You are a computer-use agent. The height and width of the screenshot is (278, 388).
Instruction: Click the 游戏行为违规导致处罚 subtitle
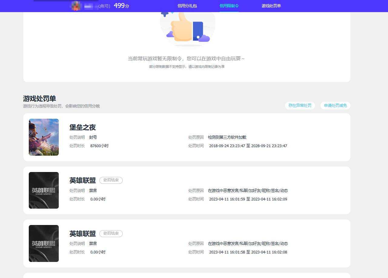coord(61,106)
